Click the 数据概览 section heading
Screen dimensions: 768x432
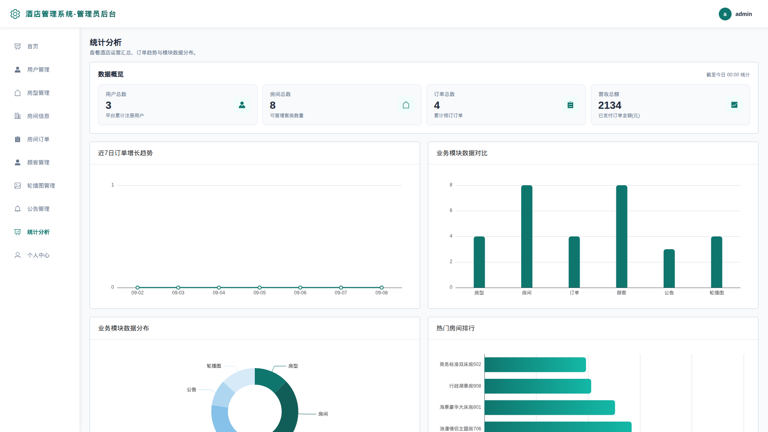pyautogui.click(x=111, y=74)
